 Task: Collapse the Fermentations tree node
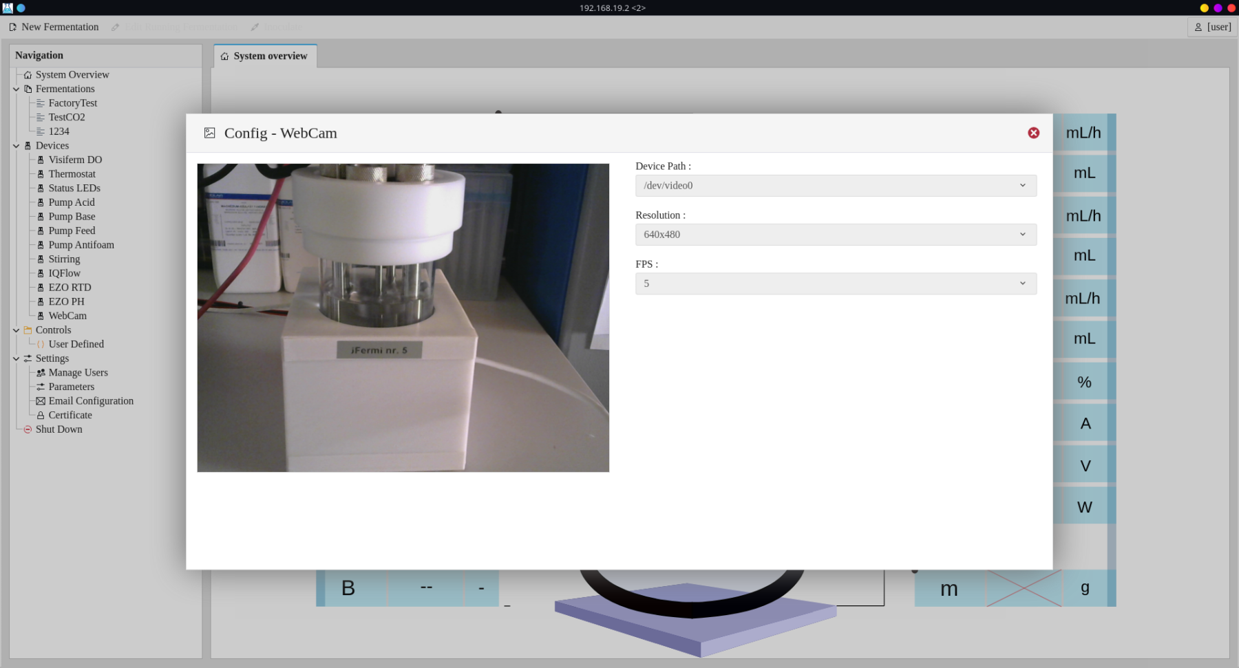tap(17, 89)
